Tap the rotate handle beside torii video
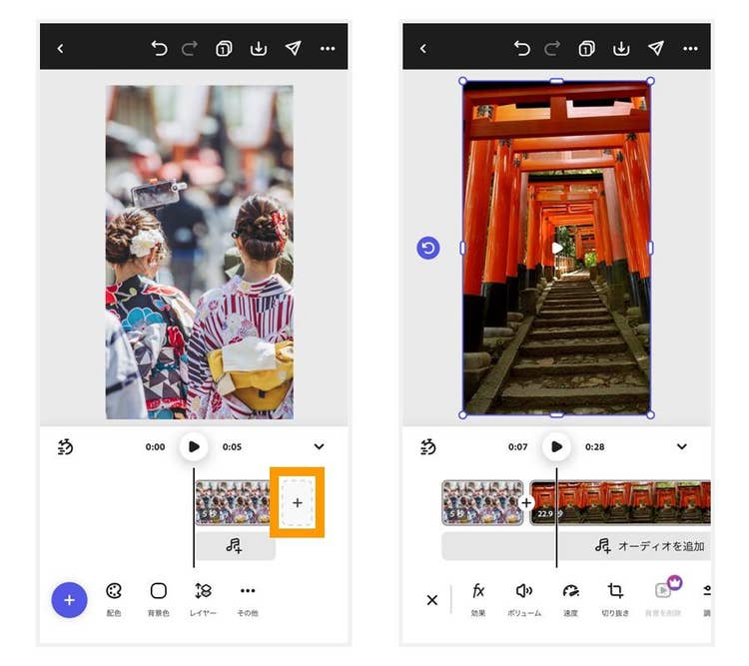 pyautogui.click(x=428, y=248)
